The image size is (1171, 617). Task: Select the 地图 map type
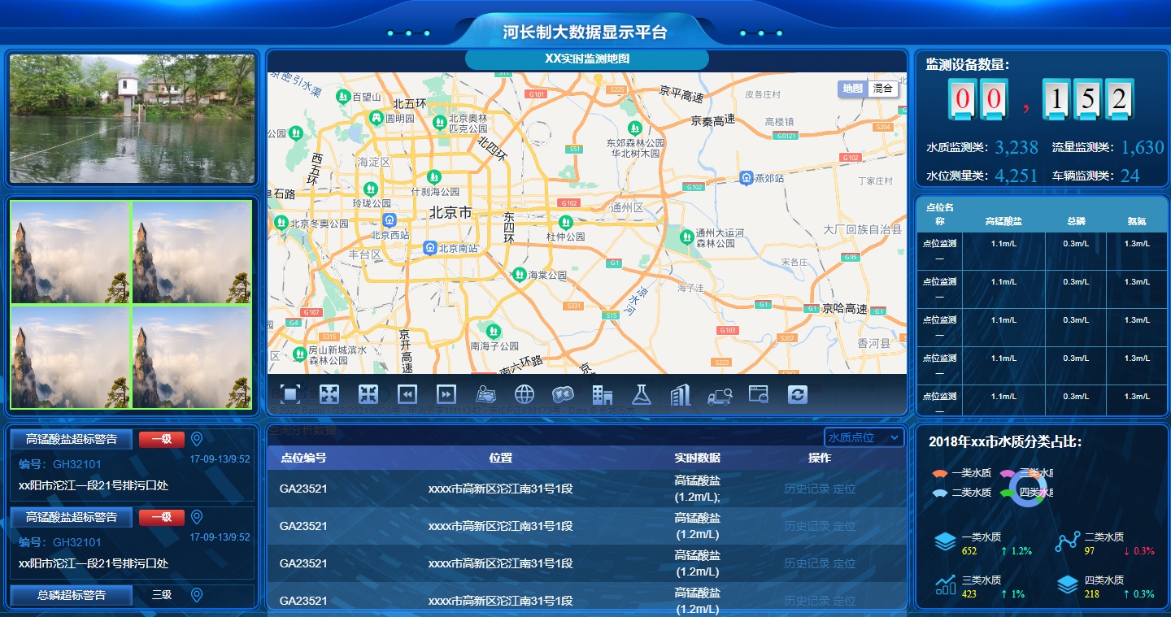852,89
